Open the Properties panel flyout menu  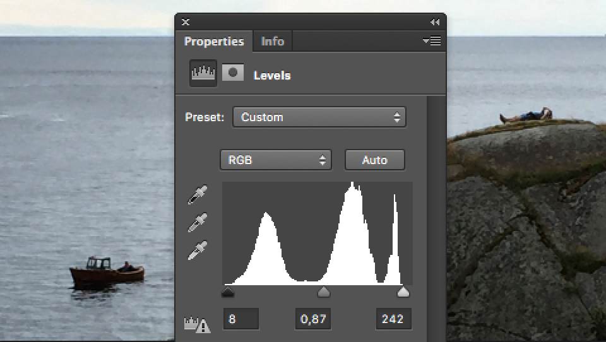432,41
